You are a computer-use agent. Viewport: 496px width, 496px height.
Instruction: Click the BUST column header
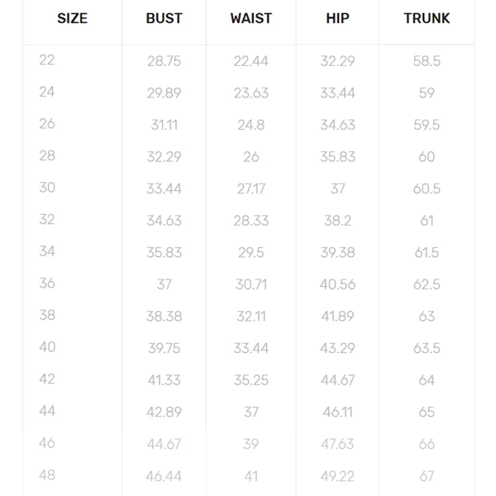(x=164, y=18)
